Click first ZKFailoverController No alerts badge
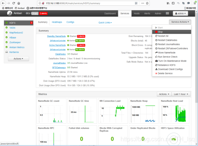 (80, 41)
